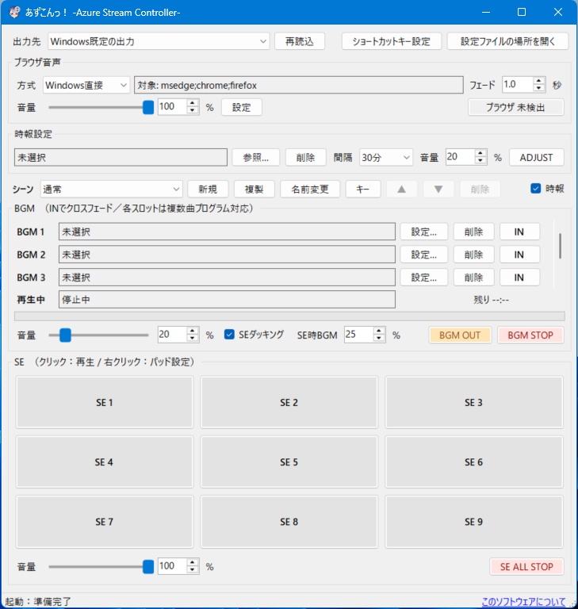Click 削除 for BGM 1
The height and width of the screenshot is (609, 578).
tap(473, 232)
